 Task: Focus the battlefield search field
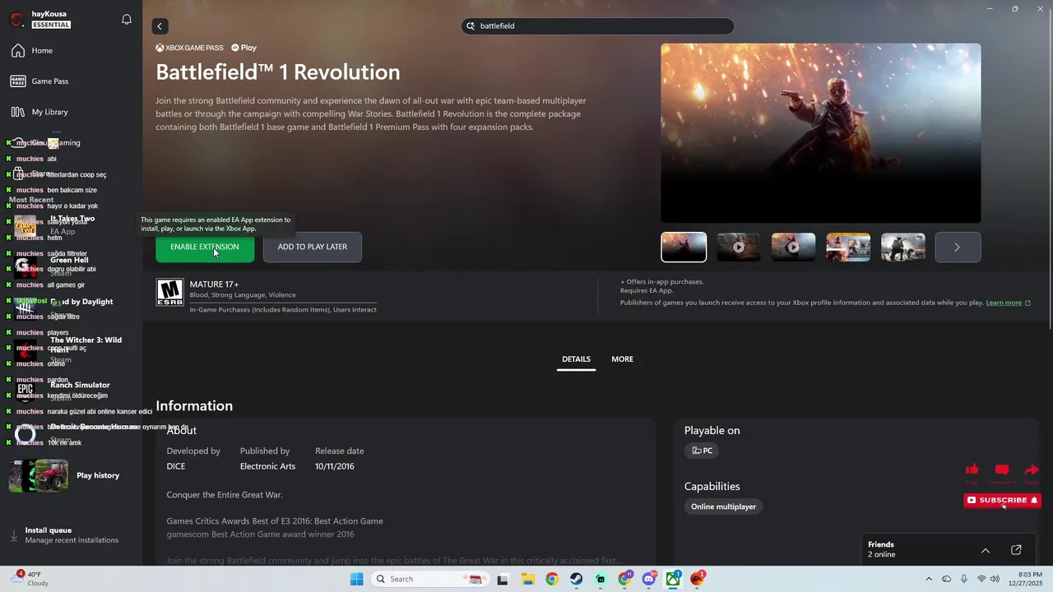[598, 26]
